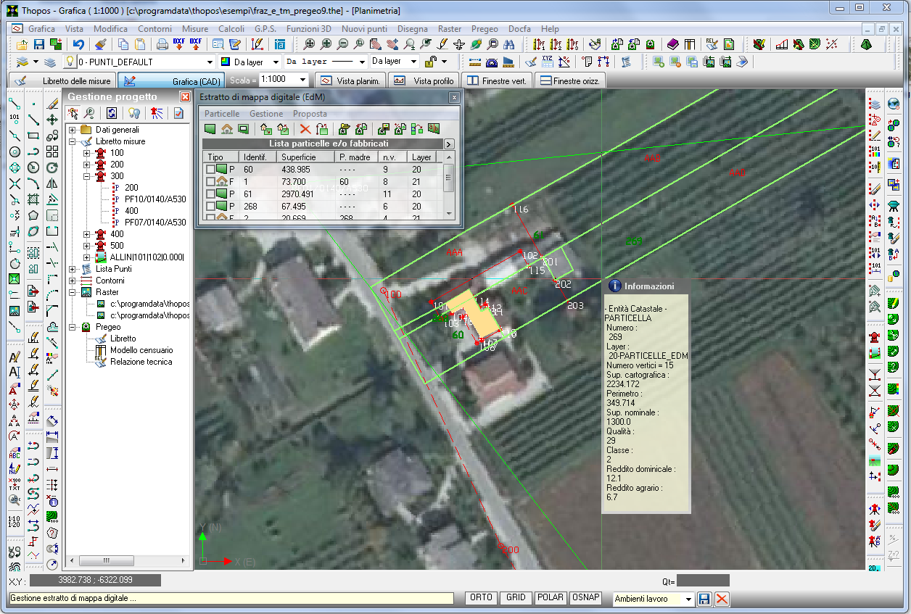Toggle GRID mode in status bar

516,598
